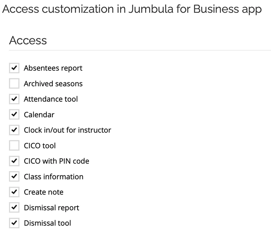Screen dimensions: 271x232
Task: Toggle the Class information checkbox
Action: click(14, 177)
